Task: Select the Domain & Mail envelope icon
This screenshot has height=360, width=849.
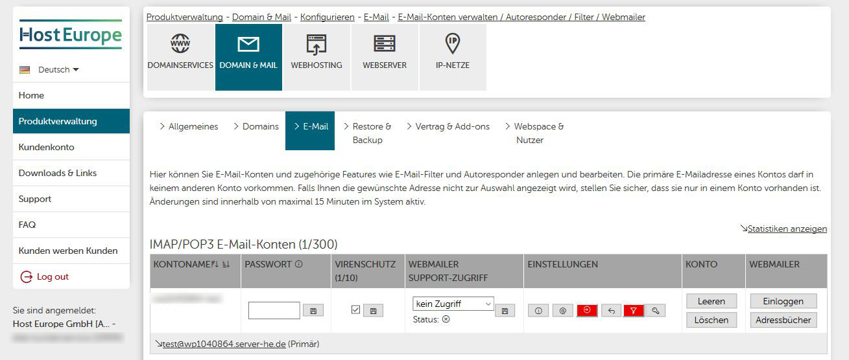Action: tap(248, 44)
